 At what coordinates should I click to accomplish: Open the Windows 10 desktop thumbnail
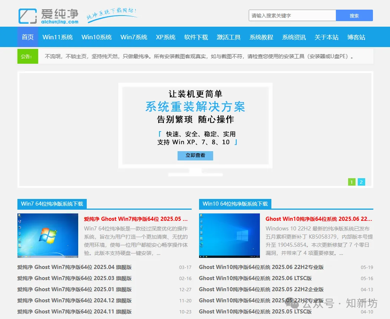(229, 235)
